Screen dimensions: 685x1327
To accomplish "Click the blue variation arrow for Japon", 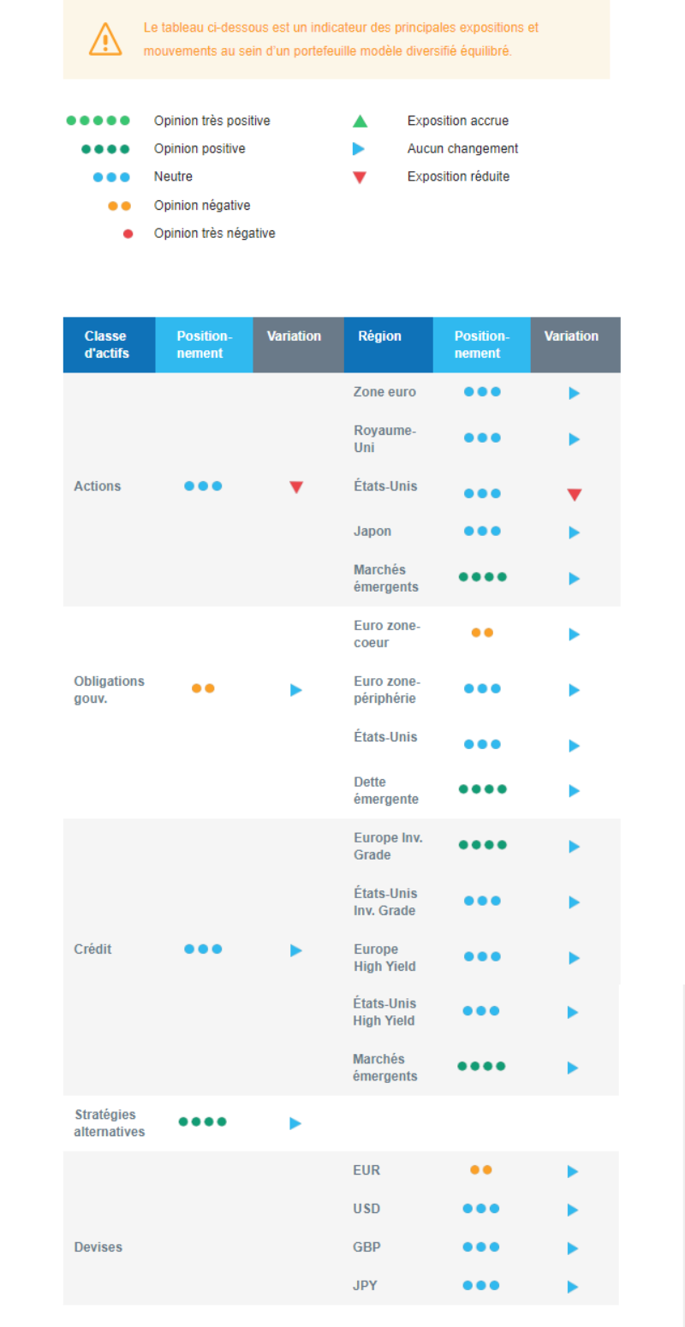I will tap(574, 533).
